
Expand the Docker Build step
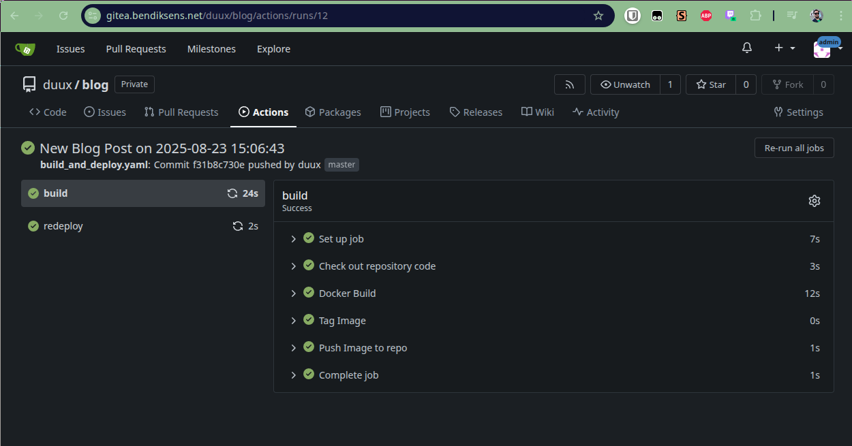coord(553,293)
